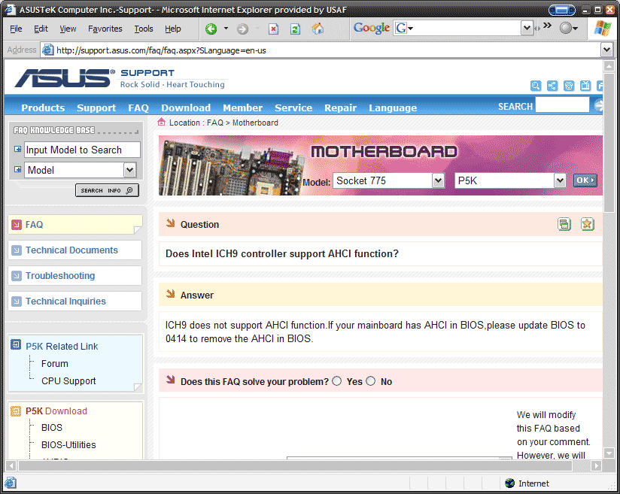The image size is (620, 494).
Task: Click the red arrow icon beside FAQ
Action: [x=17, y=225]
